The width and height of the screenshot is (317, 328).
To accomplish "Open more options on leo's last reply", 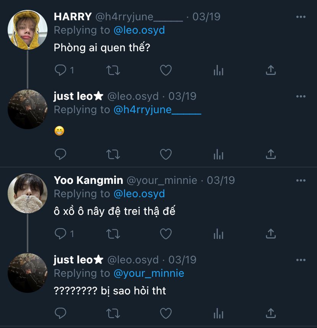I will point(301,260).
